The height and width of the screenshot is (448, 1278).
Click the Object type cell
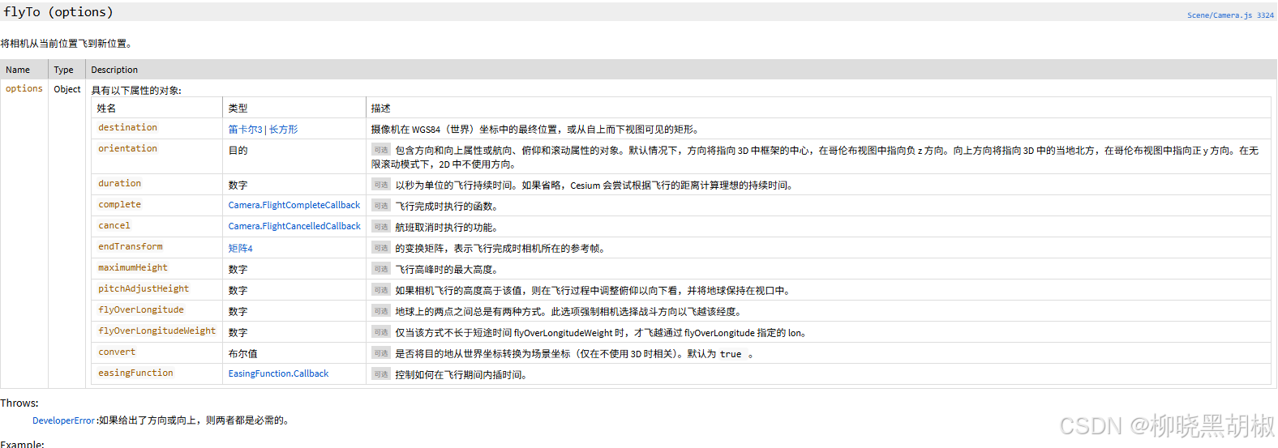[x=67, y=90]
